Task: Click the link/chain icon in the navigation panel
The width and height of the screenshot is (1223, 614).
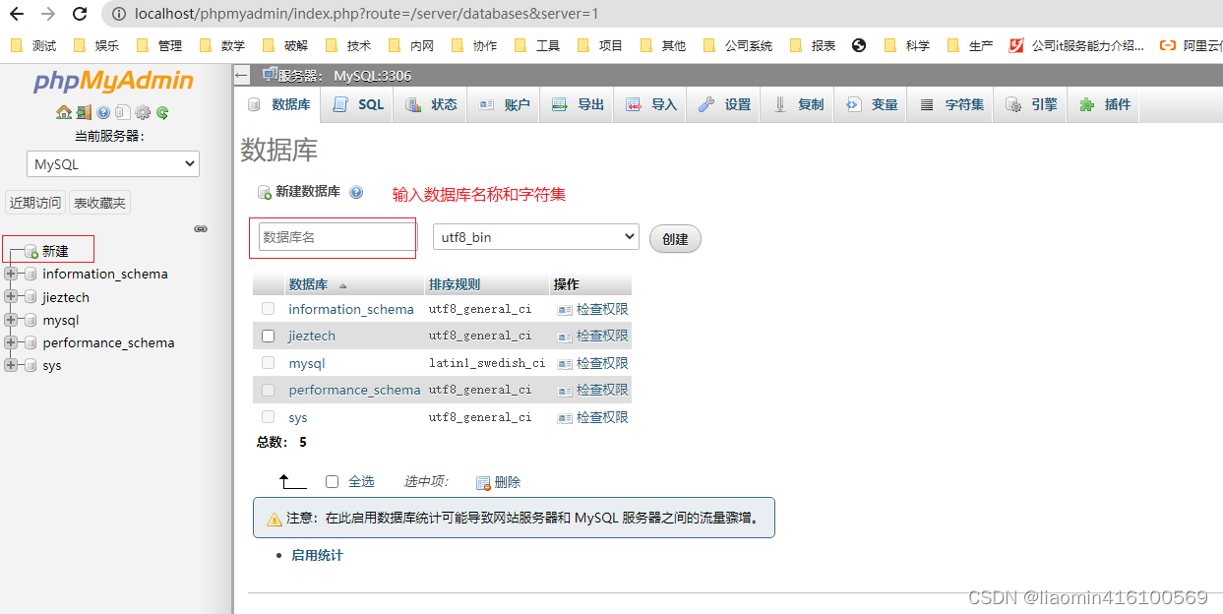Action: tap(201, 228)
